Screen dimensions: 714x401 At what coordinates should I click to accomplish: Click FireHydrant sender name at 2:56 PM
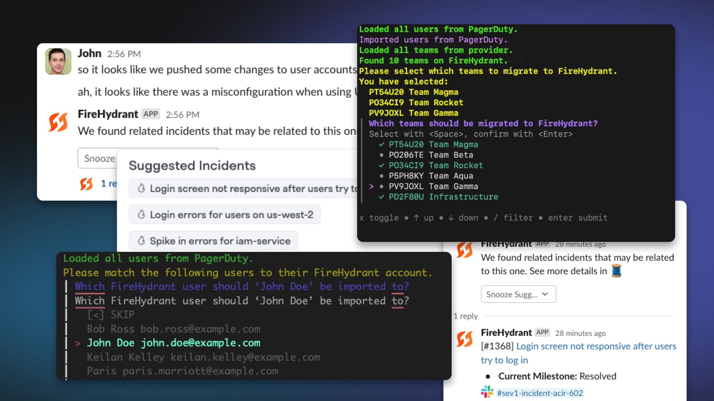(x=108, y=114)
